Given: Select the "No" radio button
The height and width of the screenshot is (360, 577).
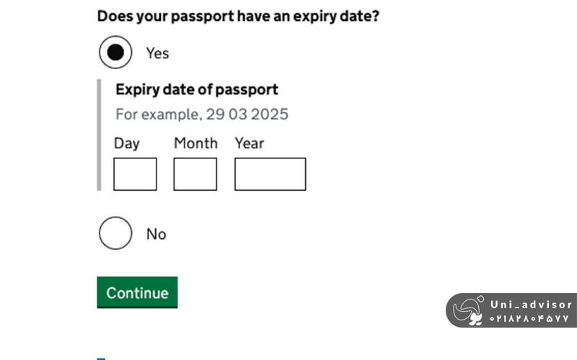Looking at the screenshot, I should (x=115, y=233).
